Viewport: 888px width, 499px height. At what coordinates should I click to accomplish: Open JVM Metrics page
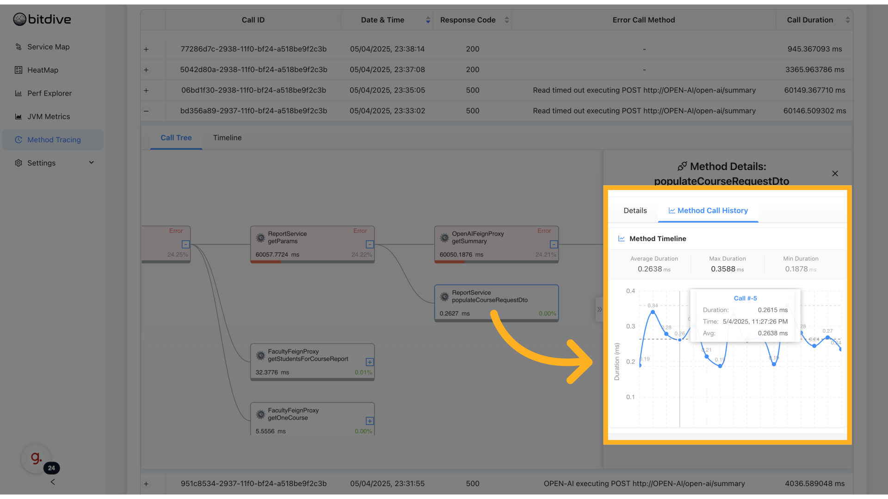tap(49, 116)
